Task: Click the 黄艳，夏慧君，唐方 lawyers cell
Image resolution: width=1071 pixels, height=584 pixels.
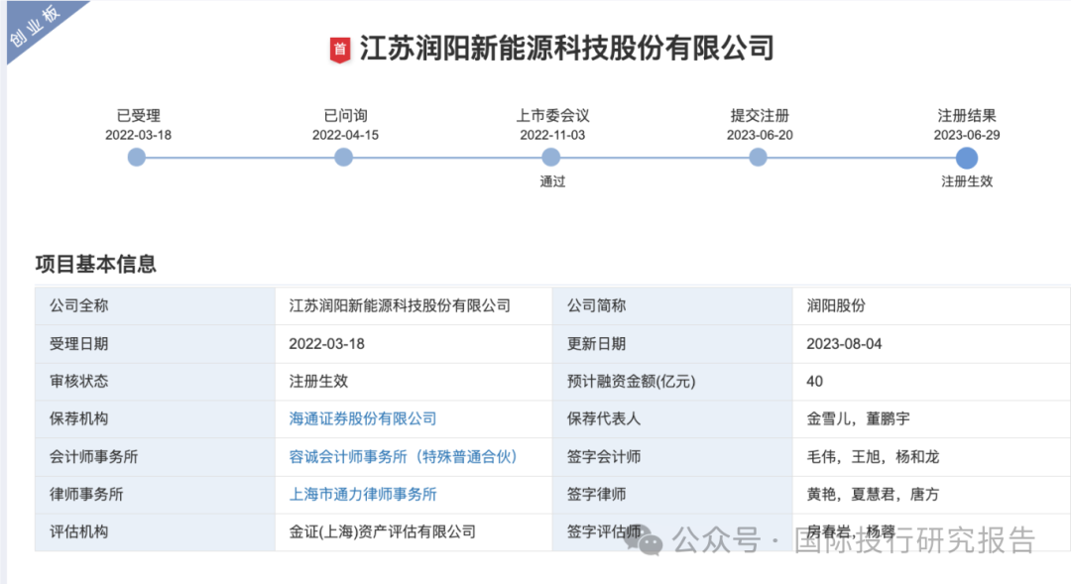Action: tap(931, 494)
